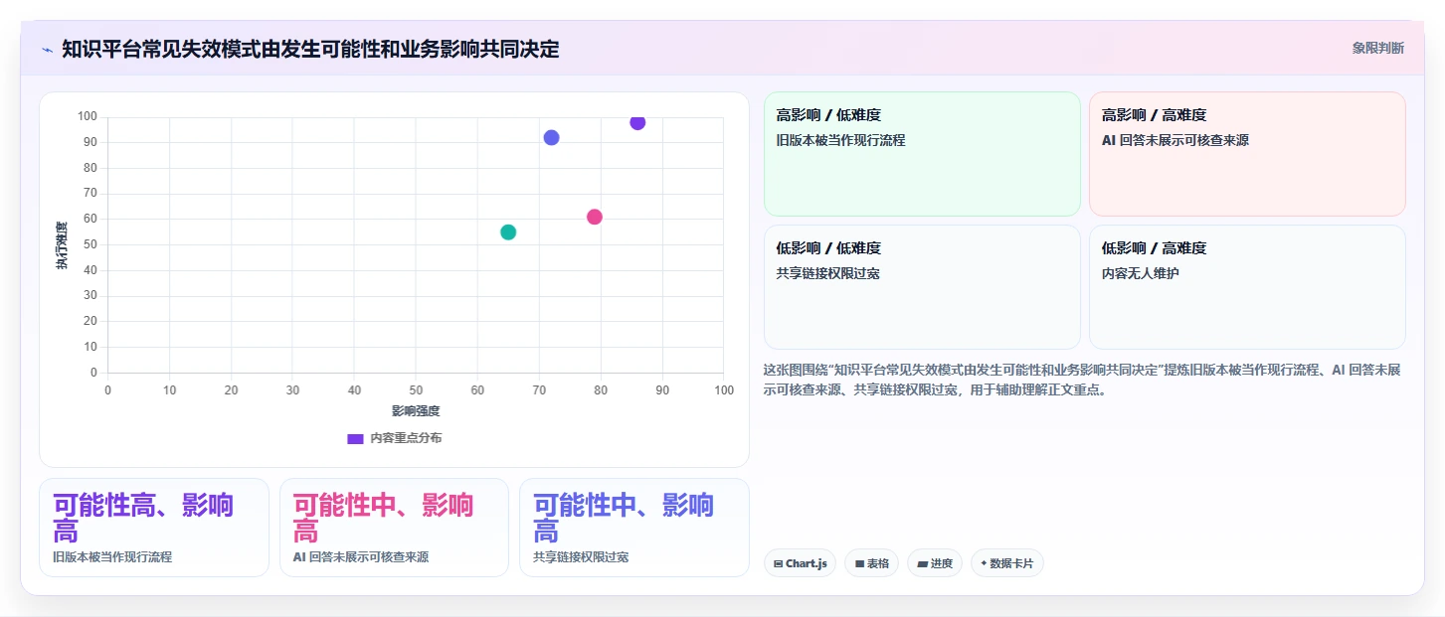Click the indigo scatter point near 92
Screen dimensions: 1445x617
[551, 137]
